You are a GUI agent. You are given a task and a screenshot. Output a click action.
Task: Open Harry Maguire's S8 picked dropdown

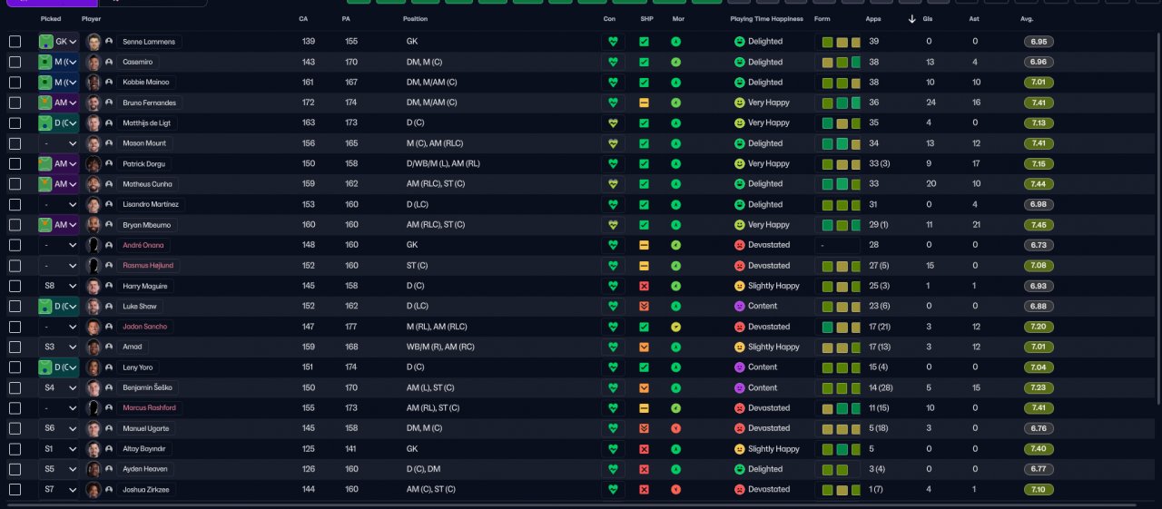click(x=59, y=286)
